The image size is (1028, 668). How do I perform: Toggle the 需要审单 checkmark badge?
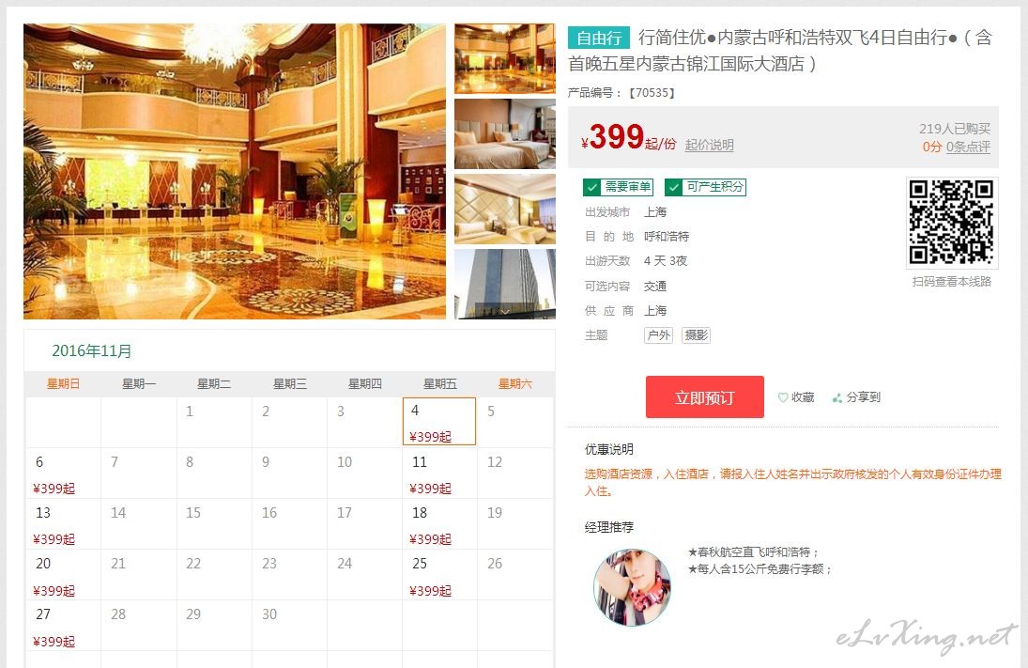pos(618,187)
